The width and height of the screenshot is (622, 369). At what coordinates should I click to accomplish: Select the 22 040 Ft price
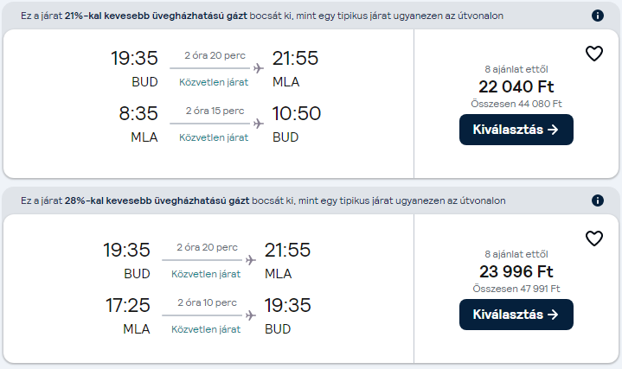point(516,86)
